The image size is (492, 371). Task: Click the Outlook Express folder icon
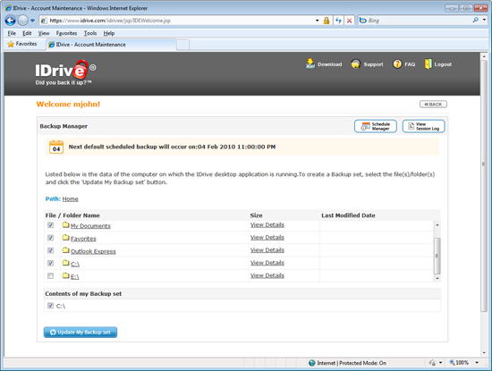(65, 250)
